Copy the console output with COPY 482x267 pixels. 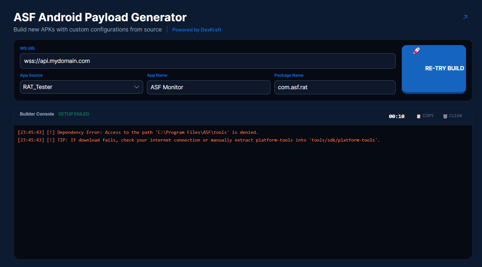(x=425, y=116)
